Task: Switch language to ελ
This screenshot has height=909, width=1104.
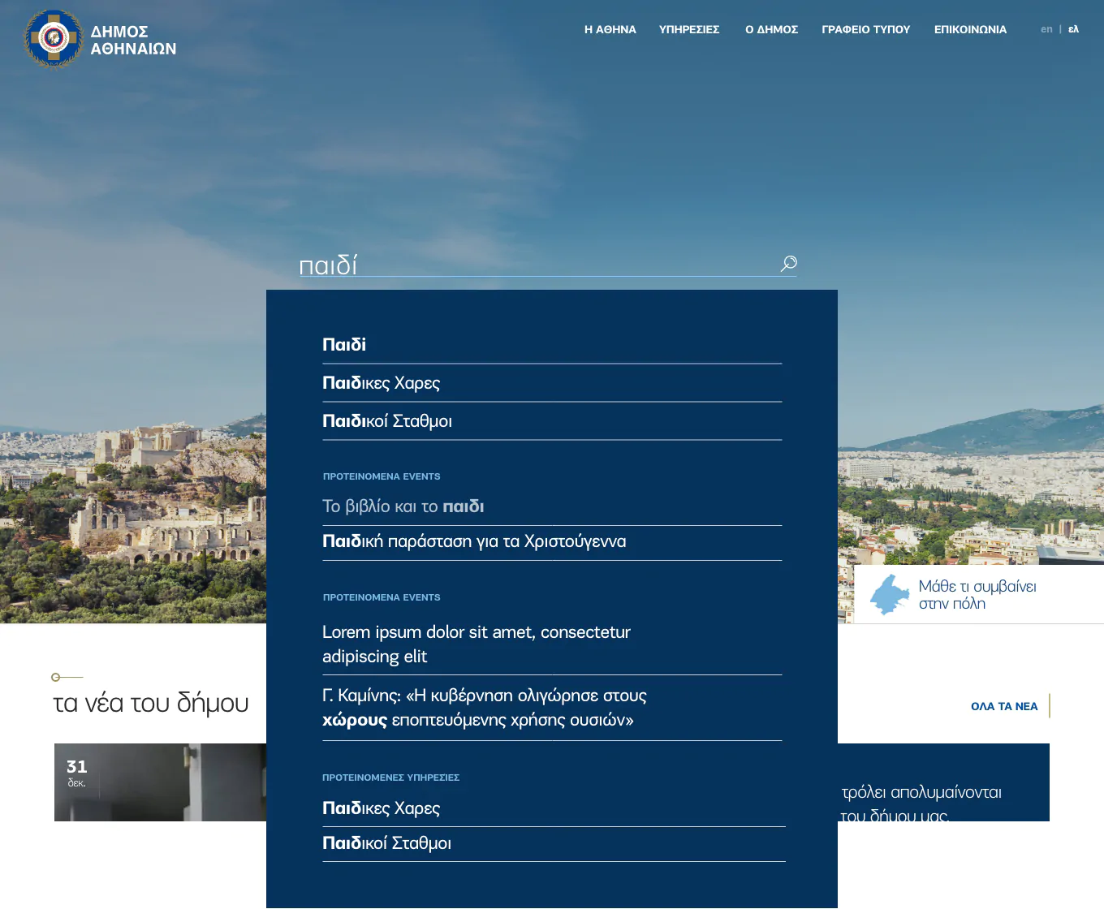Action: click(x=1073, y=29)
